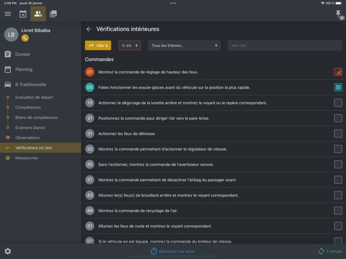Toggle checkbox for headlight height question

pos(338,72)
